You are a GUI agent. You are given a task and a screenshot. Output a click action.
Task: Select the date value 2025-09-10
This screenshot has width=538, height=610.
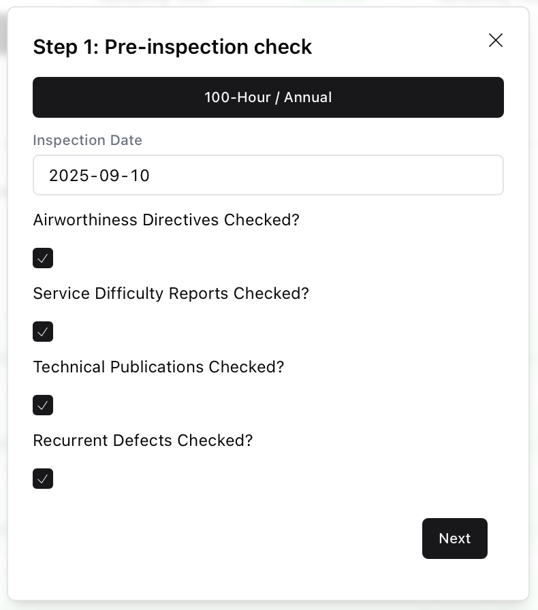click(x=99, y=175)
